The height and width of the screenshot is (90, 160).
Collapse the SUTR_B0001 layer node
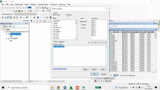[x=6, y=38]
